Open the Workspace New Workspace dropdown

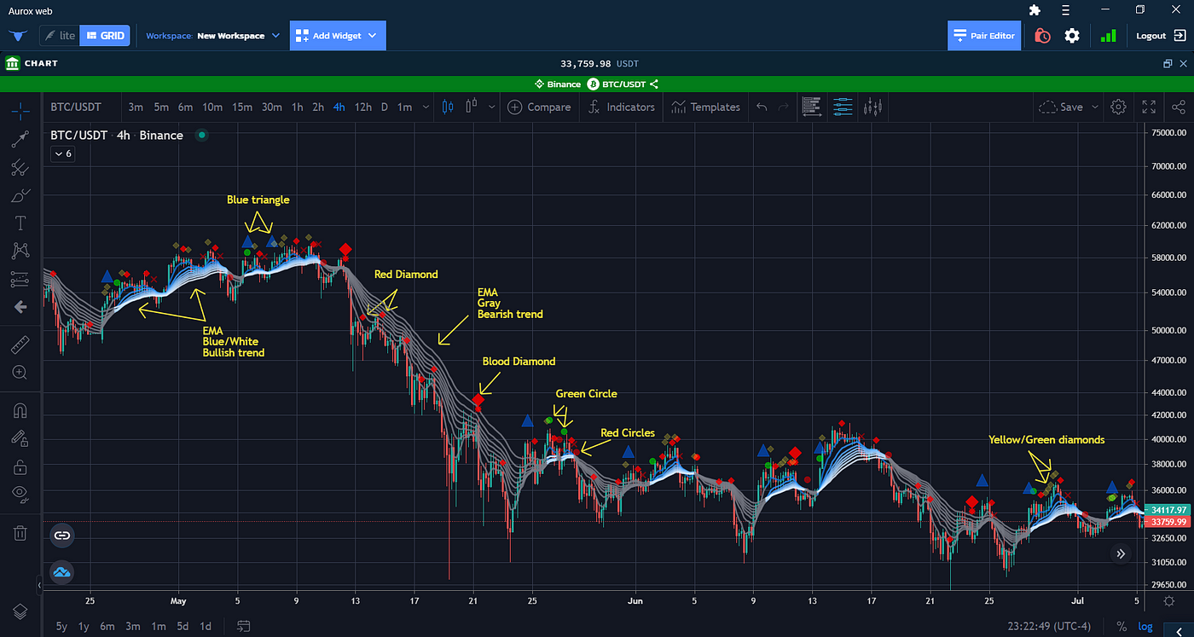pyautogui.click(x=212, y=36)
